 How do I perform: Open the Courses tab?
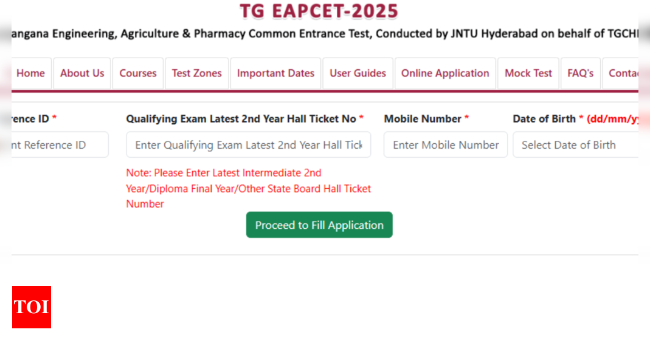click(x=138, y=73)
